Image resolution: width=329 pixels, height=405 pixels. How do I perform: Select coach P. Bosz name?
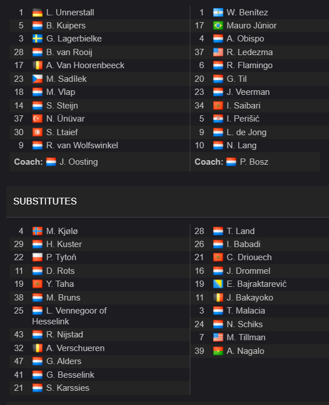(254, 162)
